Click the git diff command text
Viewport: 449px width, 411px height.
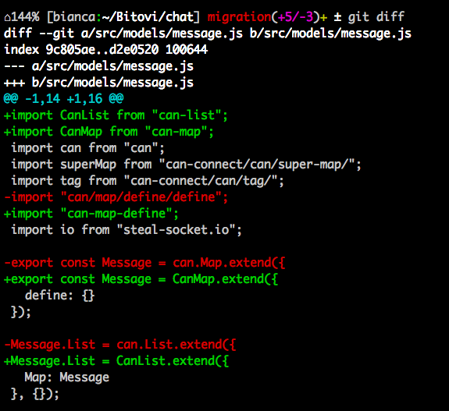(x=376, y=17)
